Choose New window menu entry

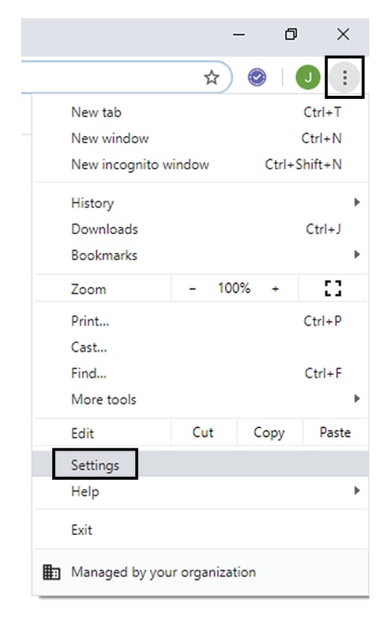pyautogui.click(x=200, y=138)
